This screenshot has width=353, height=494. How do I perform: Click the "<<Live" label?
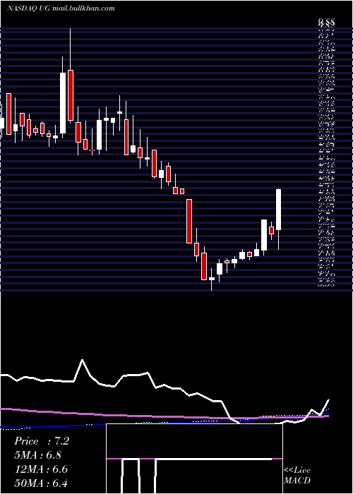pos(297,471)
